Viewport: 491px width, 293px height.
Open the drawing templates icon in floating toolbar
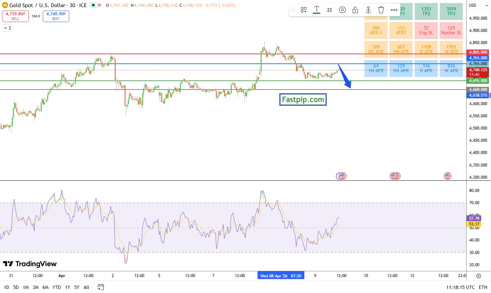coord(304,10)
